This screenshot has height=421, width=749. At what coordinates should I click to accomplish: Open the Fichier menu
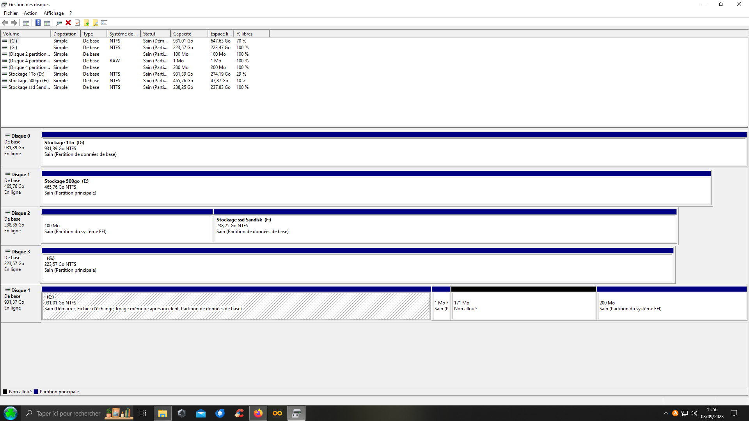click(11, 13)
